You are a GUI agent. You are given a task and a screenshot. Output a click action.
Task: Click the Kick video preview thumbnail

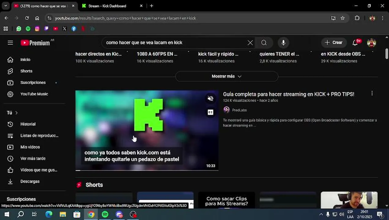pos(147,130)
